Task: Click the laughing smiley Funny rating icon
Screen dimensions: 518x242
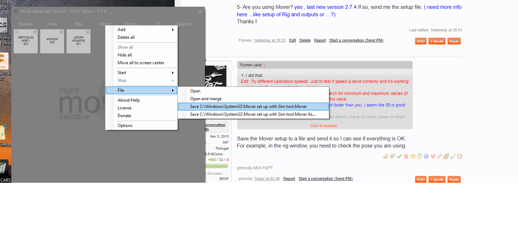Action: pyautogui.click(x=413, y=156)
